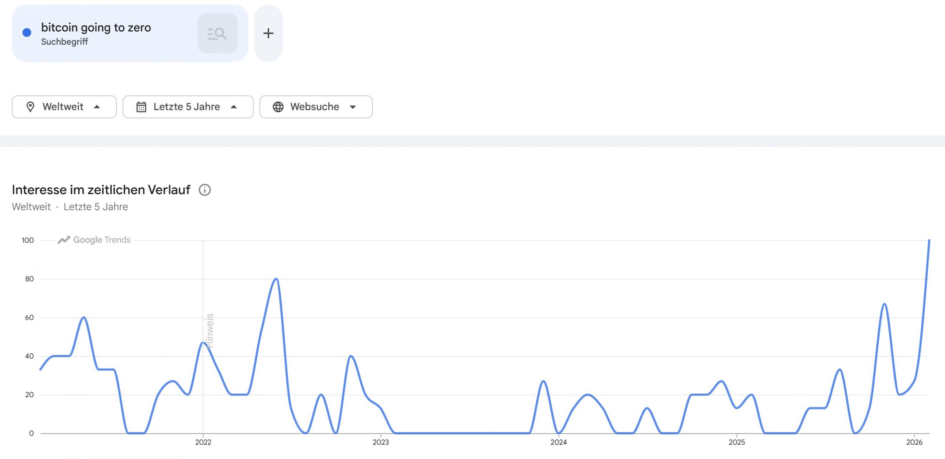Expand the Letzte 5 Jahre time range
This screenshot has height=459, width=945.
tap(188, 107)
